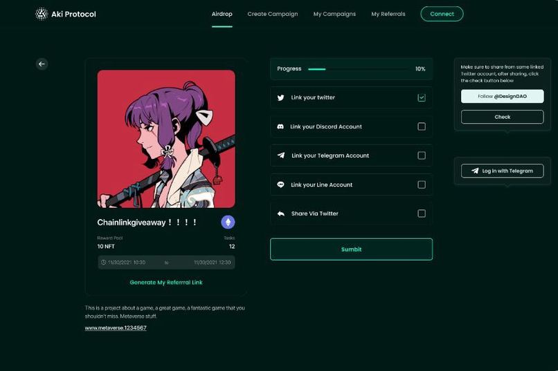558x371 pixels.
Task: Click the share arrow icon for Twitter
Action: [281, 213]
